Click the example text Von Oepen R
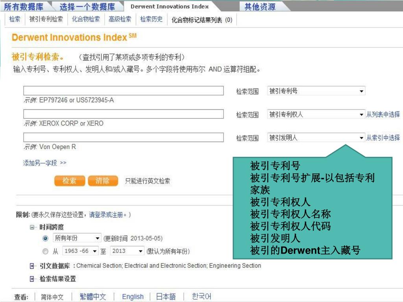Image resolution: width=403 pixels, height=302 pixels. point(57,147)
